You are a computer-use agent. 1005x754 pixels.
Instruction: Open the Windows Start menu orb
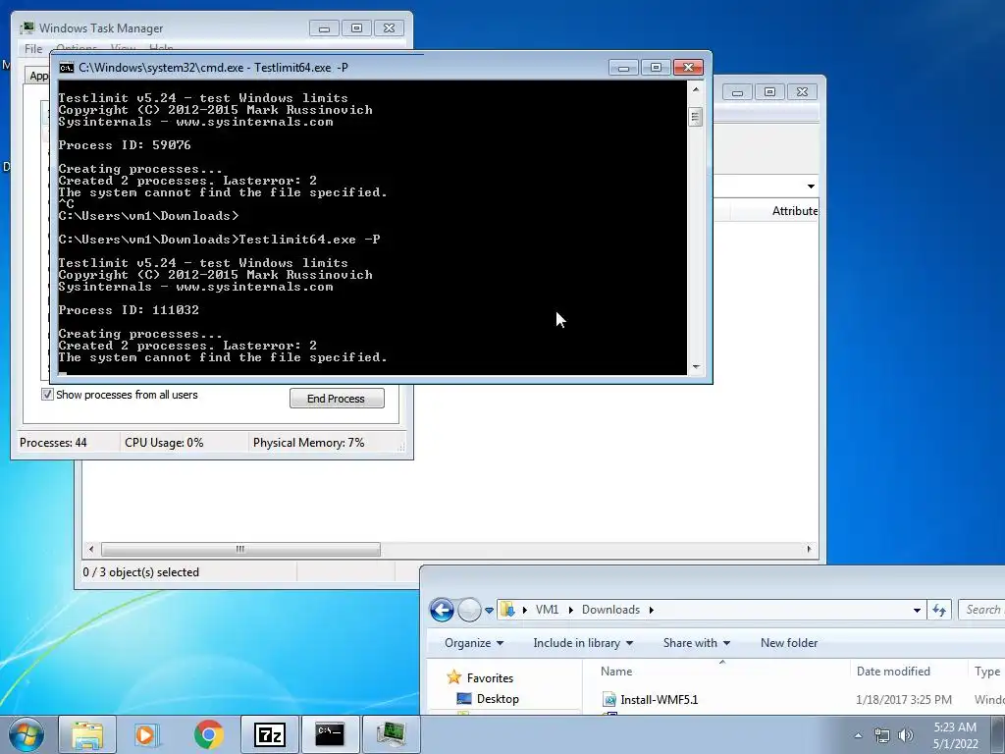[x=26, y=734]
